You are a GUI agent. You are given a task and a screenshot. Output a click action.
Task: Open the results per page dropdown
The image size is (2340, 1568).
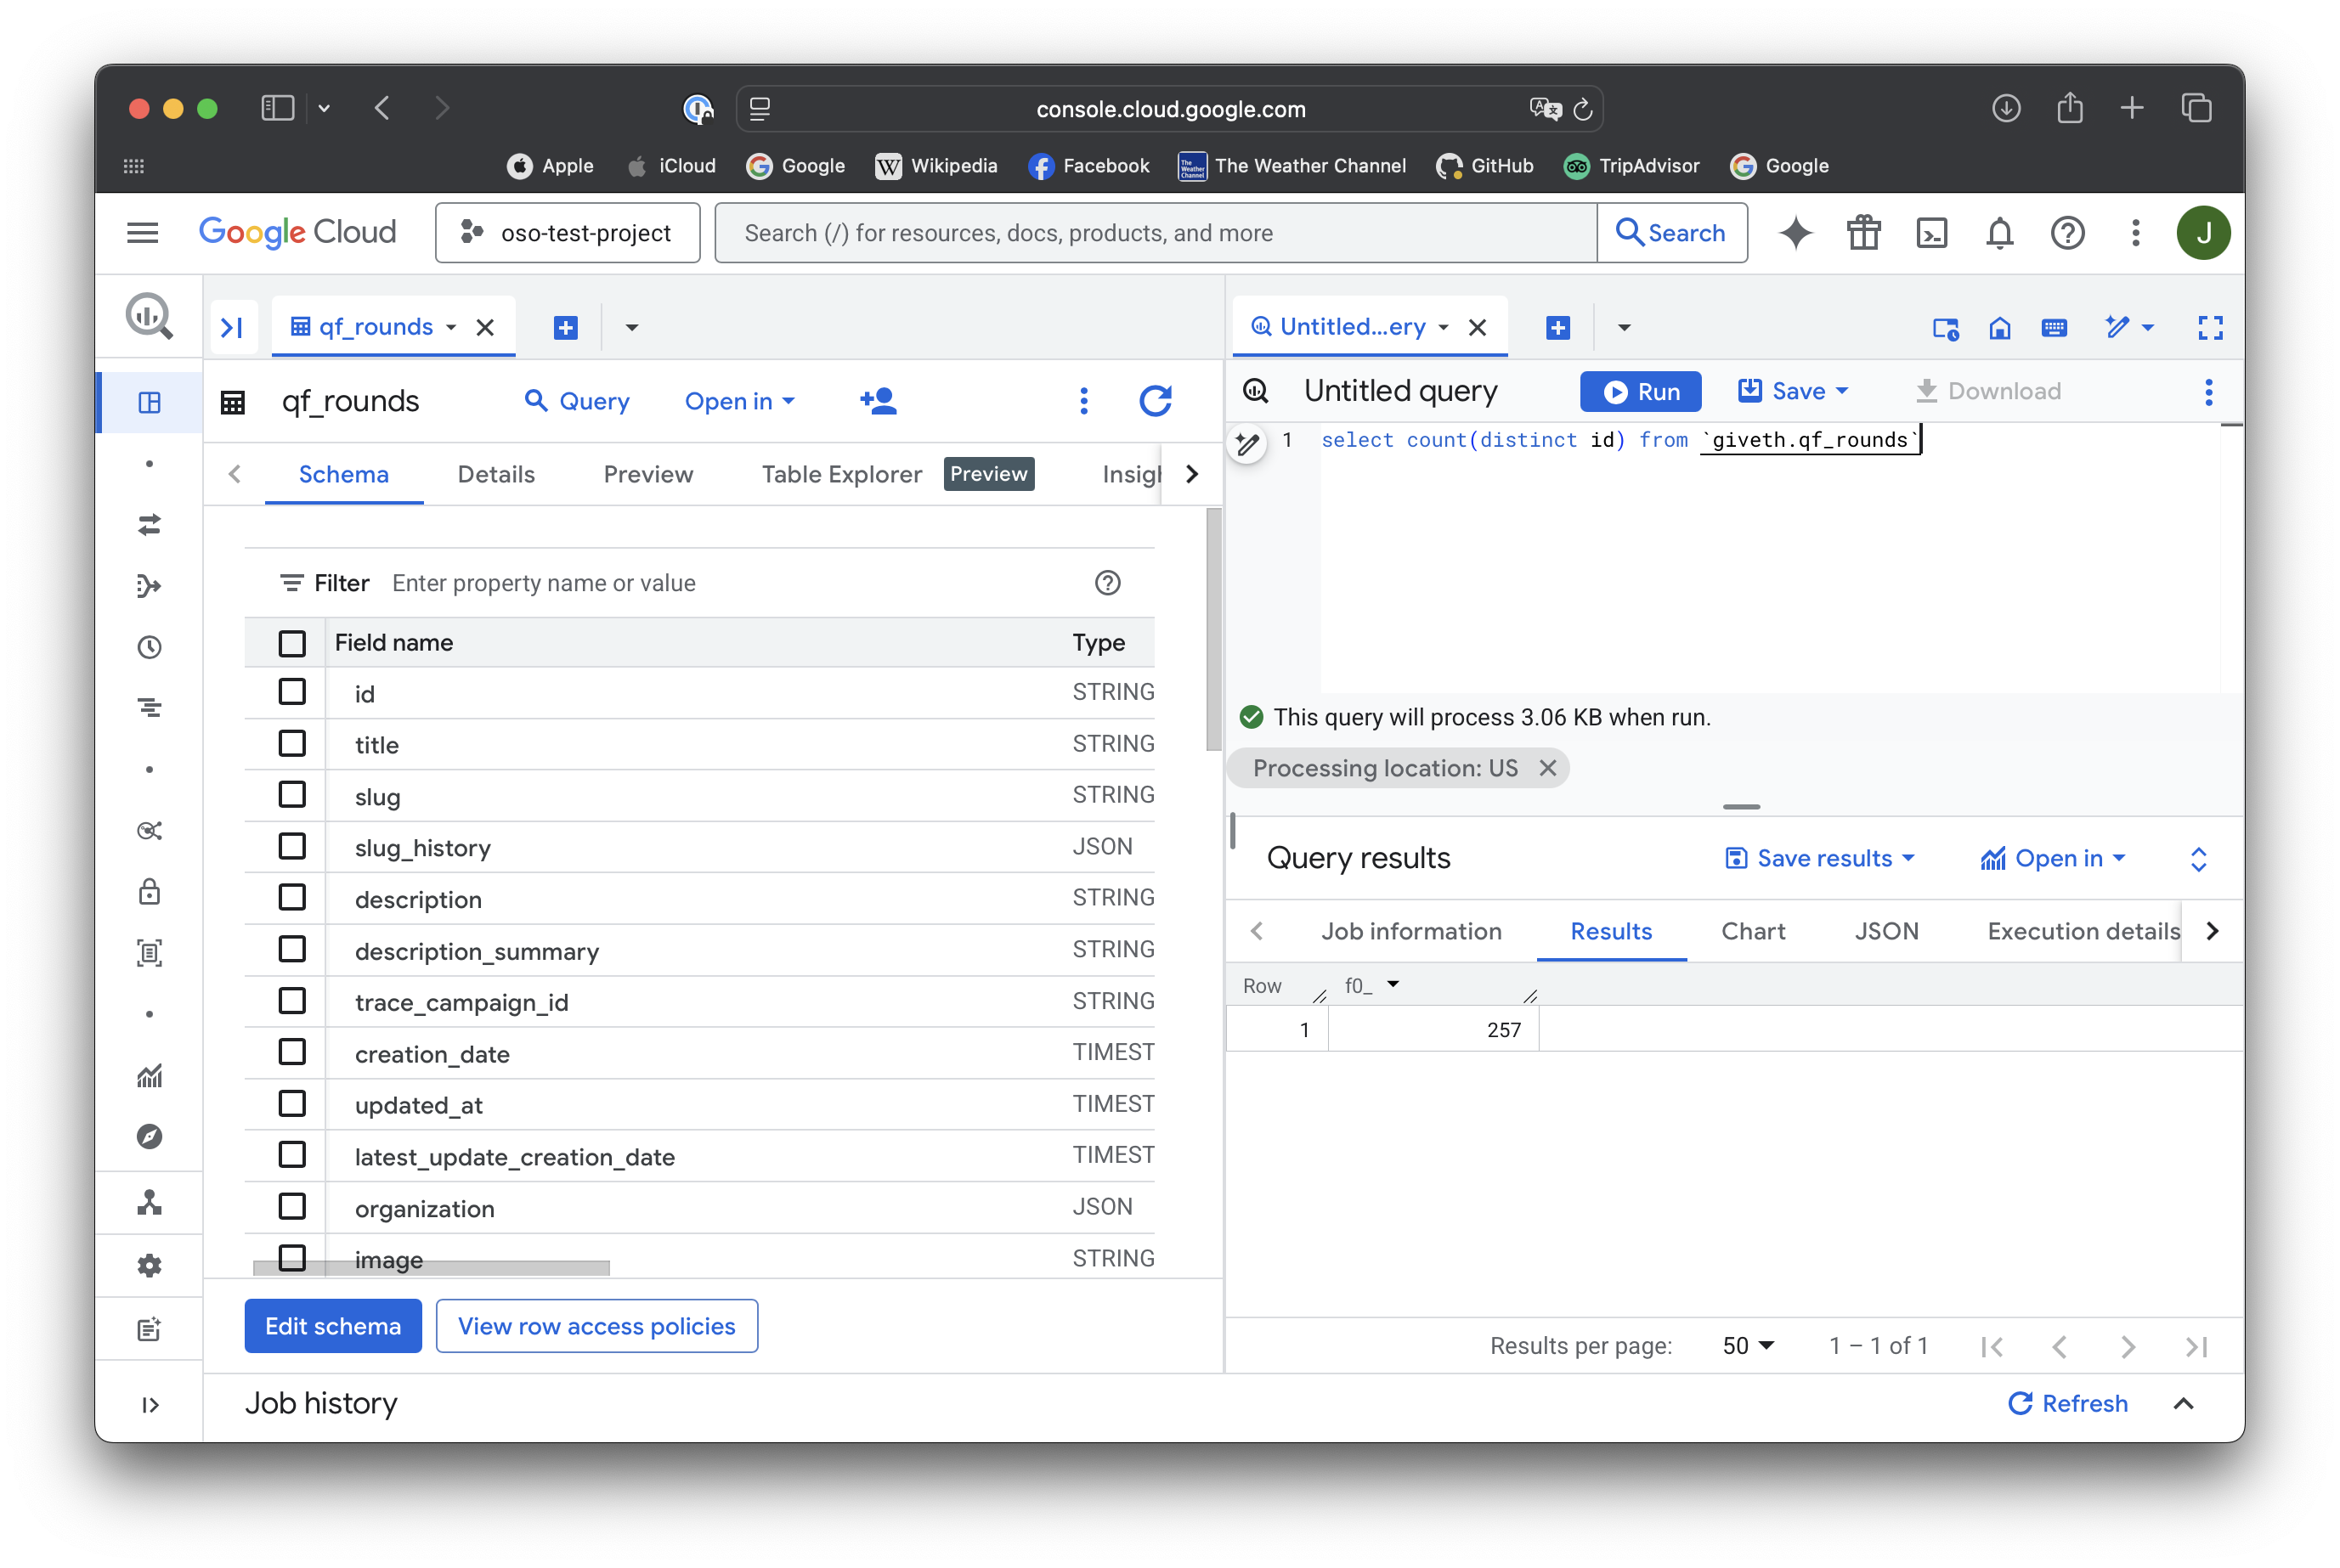click(x=1748, y=1346)
